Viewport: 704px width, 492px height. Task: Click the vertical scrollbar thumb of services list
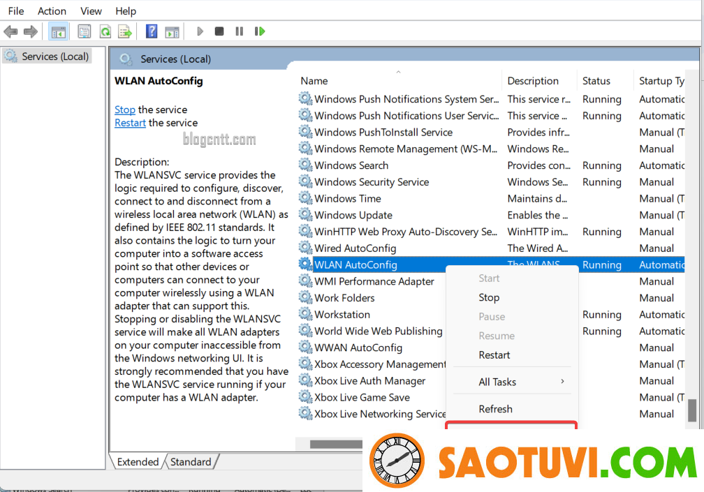pos(692,410)
